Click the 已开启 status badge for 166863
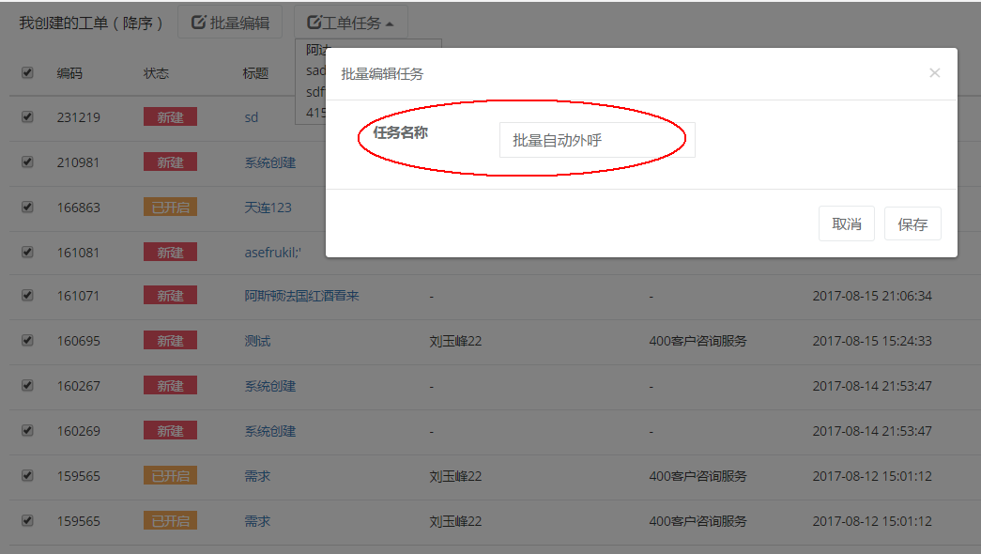The width and height of the screenshot is (981, 554). tap(170, 208)
